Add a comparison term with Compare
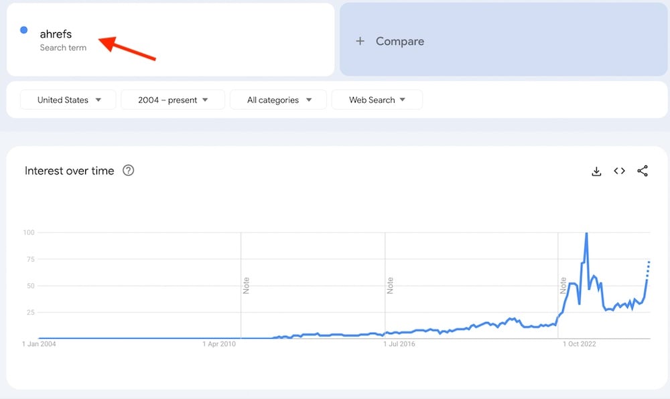 (x=503, y=39)
